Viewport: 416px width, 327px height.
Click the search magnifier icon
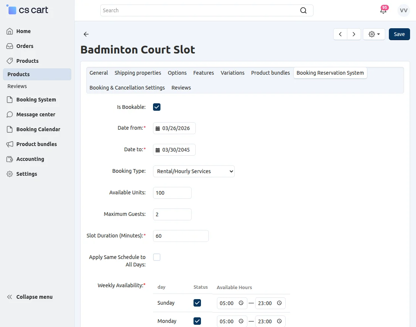(x=303, y=10)
